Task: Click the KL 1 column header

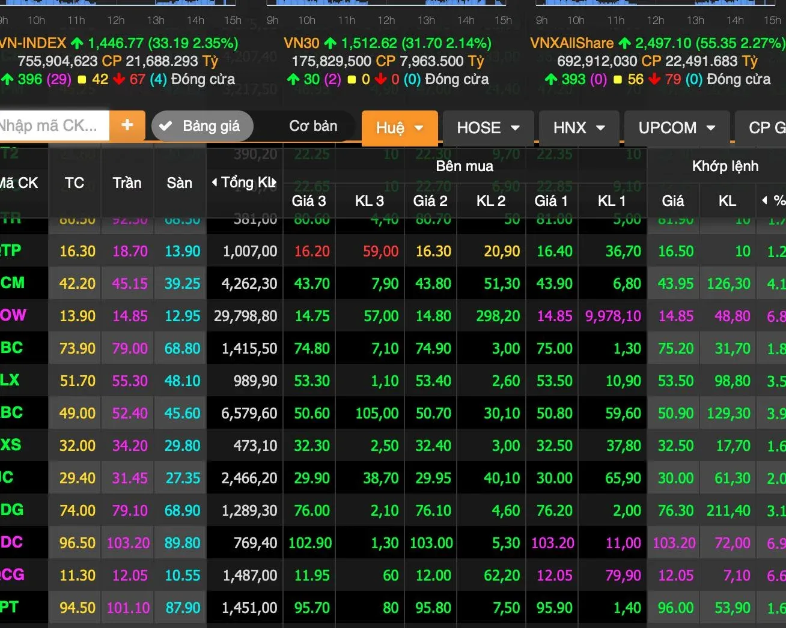Action: coord(612,201)
